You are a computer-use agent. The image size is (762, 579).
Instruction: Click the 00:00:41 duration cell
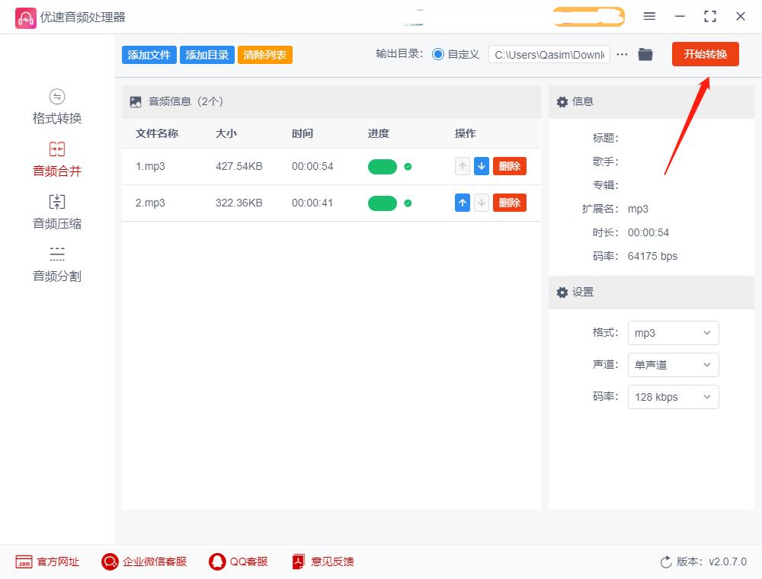point(312,203)
